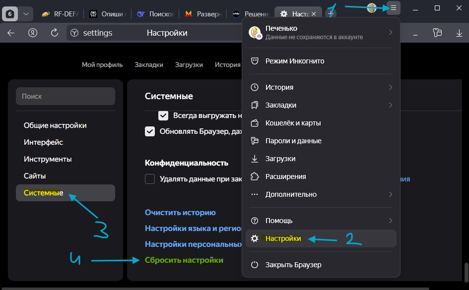Select Настройки in the menu
Image resolution: width=469 pixels, height=290 pixels.
[283, 238]
